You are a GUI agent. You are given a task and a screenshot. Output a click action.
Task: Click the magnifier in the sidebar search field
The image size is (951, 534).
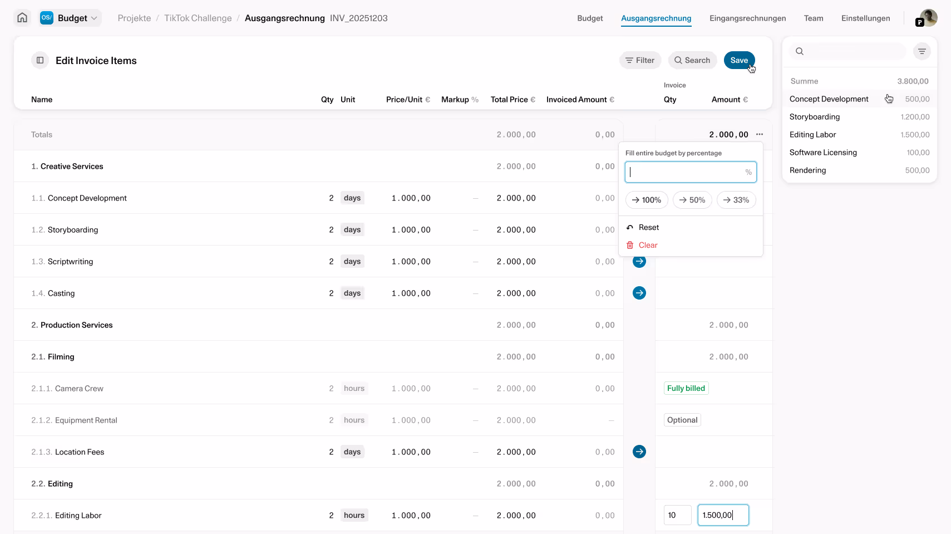[x=799, y=51]
